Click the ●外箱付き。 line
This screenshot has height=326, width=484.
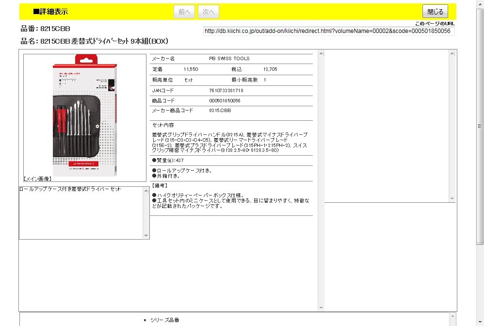[x=166, y=176]
